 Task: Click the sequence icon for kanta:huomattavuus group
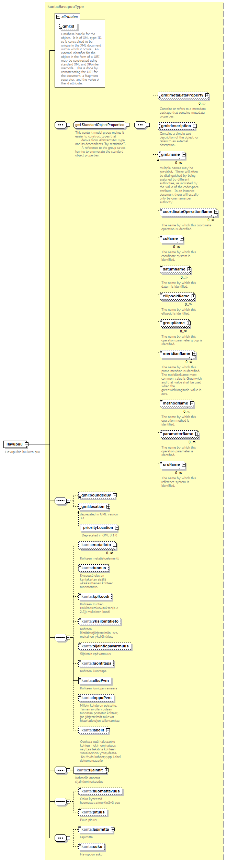coord(60,801)
